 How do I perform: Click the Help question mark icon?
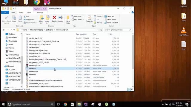[133, 12]
